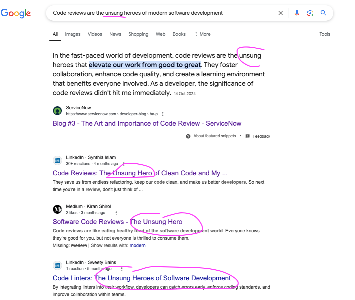Click the About featured snippets question icon

(188, 136)
